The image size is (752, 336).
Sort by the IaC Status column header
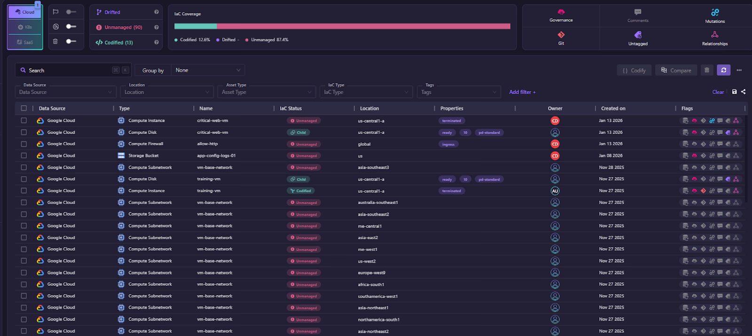(290, 108)
